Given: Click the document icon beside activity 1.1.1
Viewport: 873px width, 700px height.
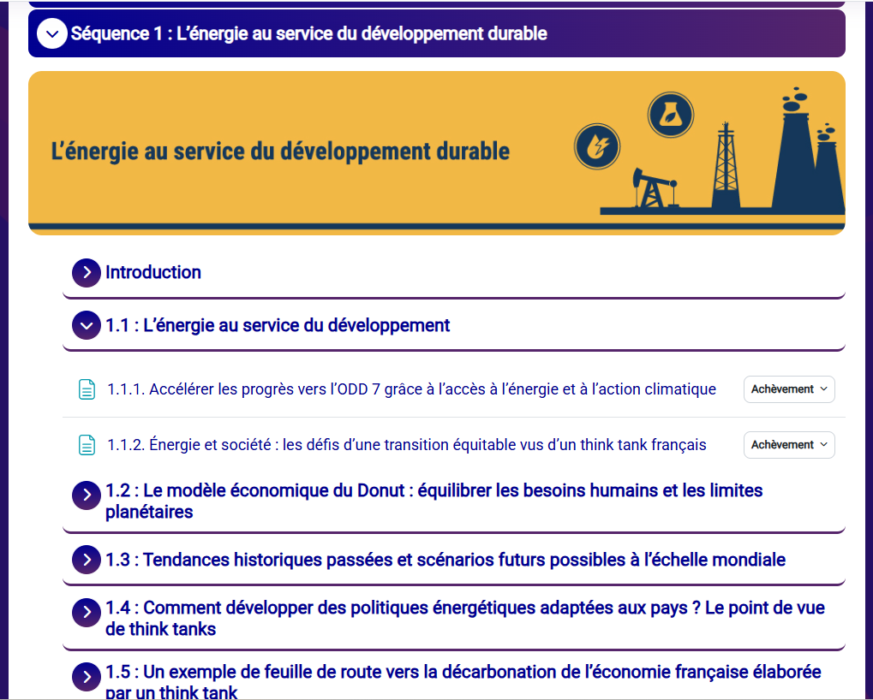Looking at the screenshot, I should click(x=87, y=389).
